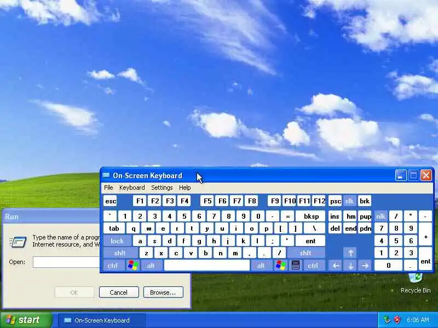Open the Help menu
438x328 pixels.
[185, 188]
